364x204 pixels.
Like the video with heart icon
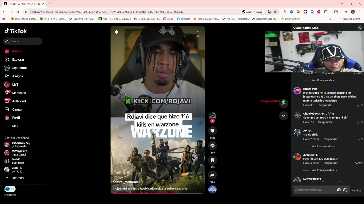tap(212, 131)
